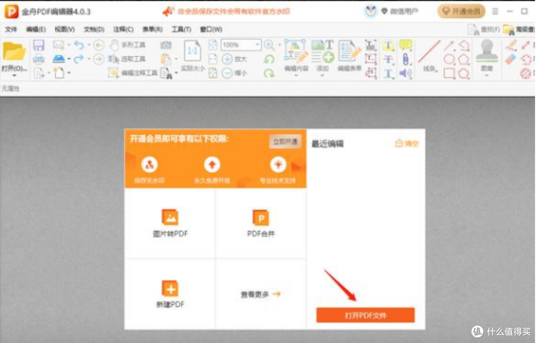Screen dimensions: 536x343
Task: Click the 微信用户 user avatar
Action: [371, 11]
